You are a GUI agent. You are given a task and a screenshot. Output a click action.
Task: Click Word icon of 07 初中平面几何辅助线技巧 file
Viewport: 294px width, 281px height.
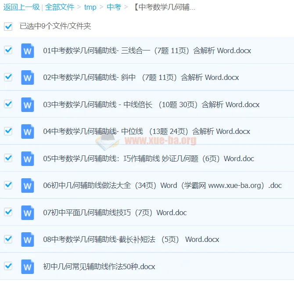pyautogui.click(x=27, y=213)
